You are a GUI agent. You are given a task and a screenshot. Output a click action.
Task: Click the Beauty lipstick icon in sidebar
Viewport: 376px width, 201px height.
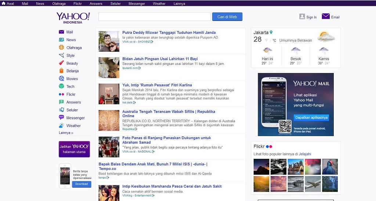pyautogui.click(x=61, y=63)
